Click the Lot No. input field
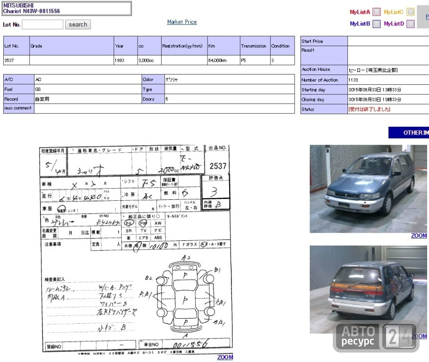This screenshot has height=362, width=429. click(42, 25)
